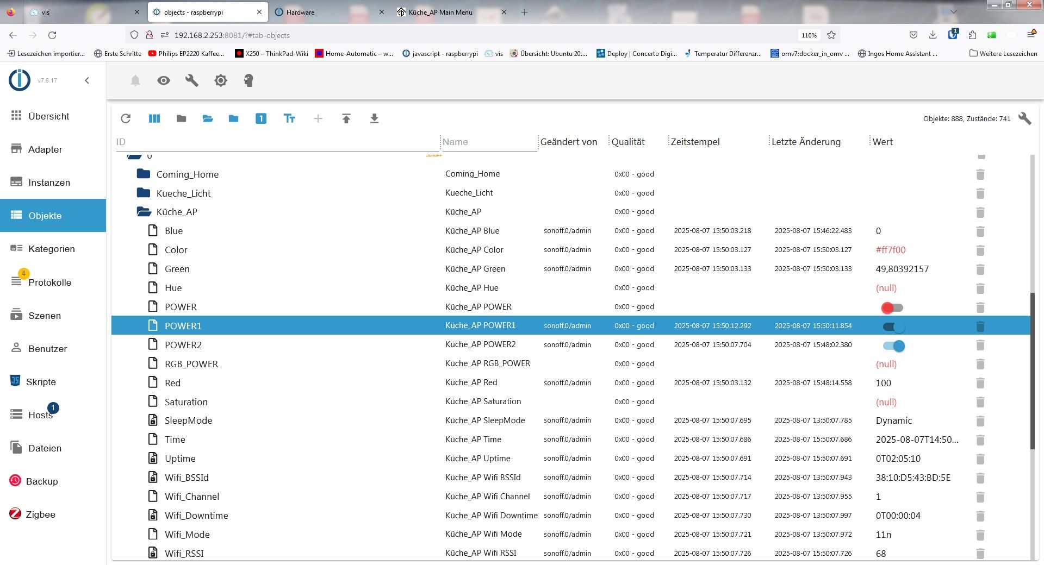The height and width of the screenshot is (565, 1044).
Task: Open Backup in the sidebar
Action: tap(53, 481)
